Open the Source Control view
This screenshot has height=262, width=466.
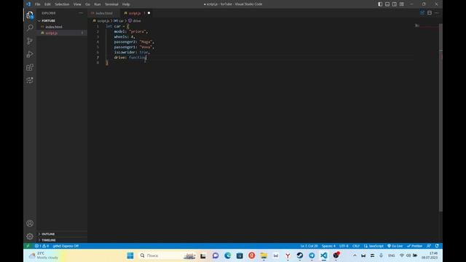30,41
